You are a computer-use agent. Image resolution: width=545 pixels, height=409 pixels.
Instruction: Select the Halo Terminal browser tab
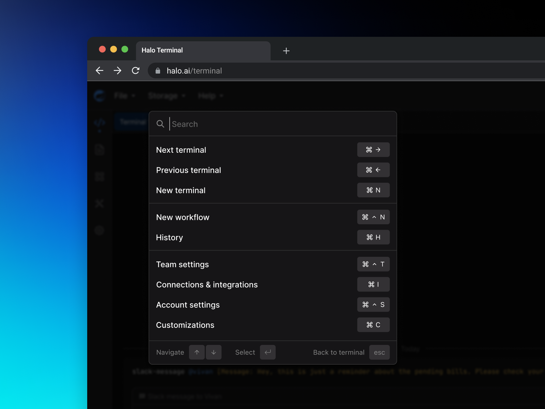tap(162, 50)
